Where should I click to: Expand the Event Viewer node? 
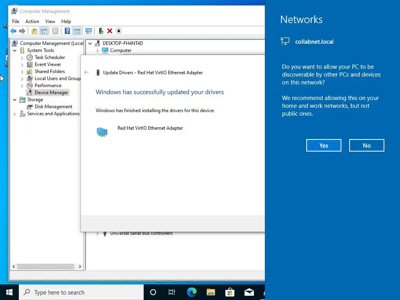coord(22,65)
